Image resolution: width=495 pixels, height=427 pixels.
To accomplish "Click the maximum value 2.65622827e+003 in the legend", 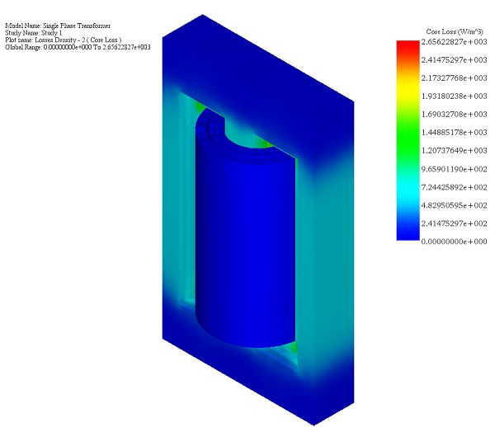I will 455,41.
